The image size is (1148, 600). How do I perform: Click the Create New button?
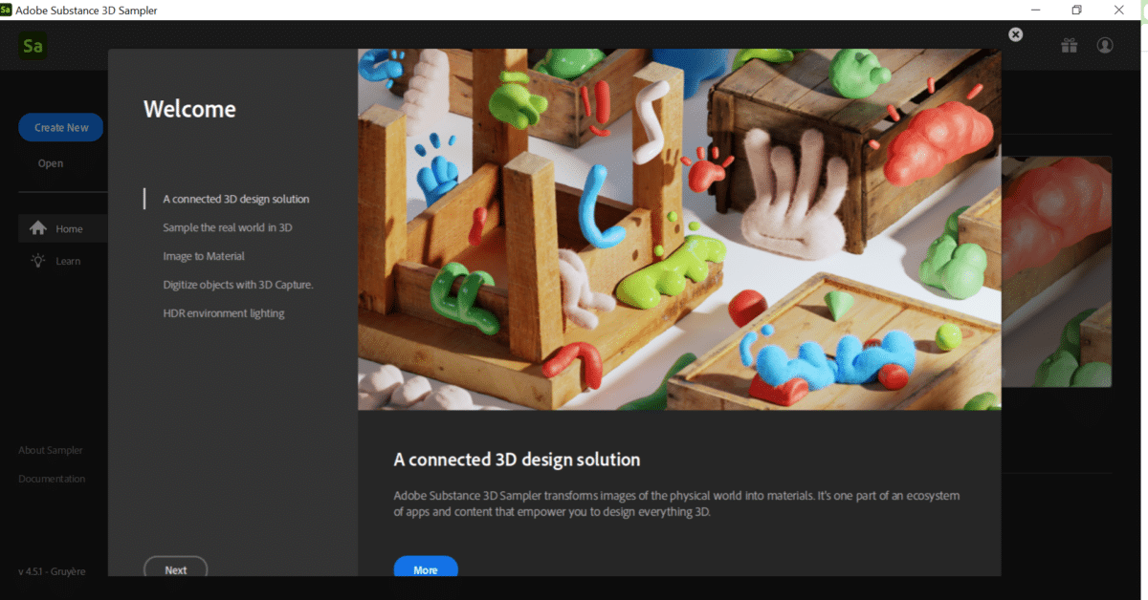click(x=60, y=126)
